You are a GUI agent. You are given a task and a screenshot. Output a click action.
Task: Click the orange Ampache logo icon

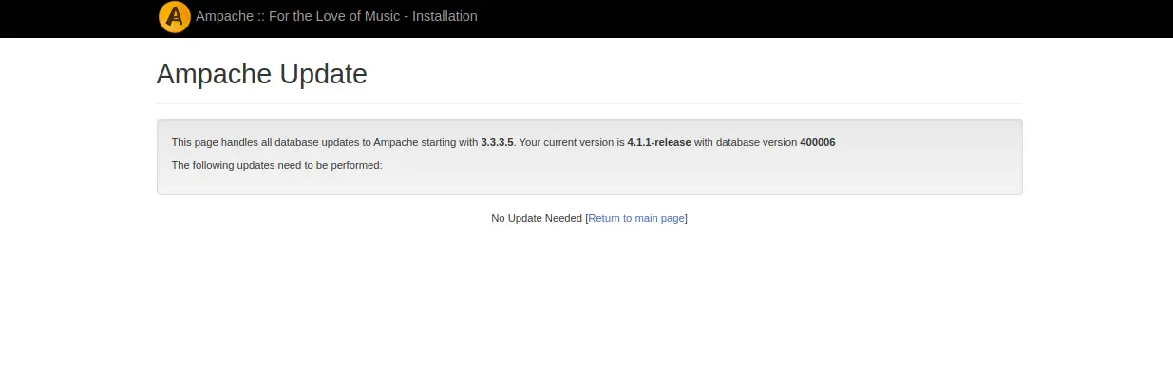175,17
